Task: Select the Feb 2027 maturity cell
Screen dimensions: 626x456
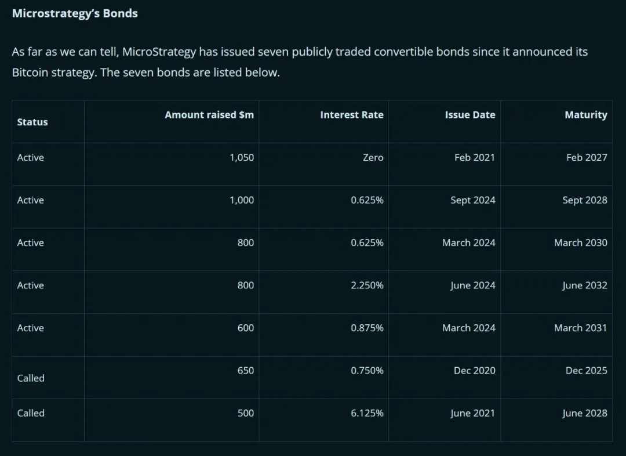Action: click(x=587, y=157)
